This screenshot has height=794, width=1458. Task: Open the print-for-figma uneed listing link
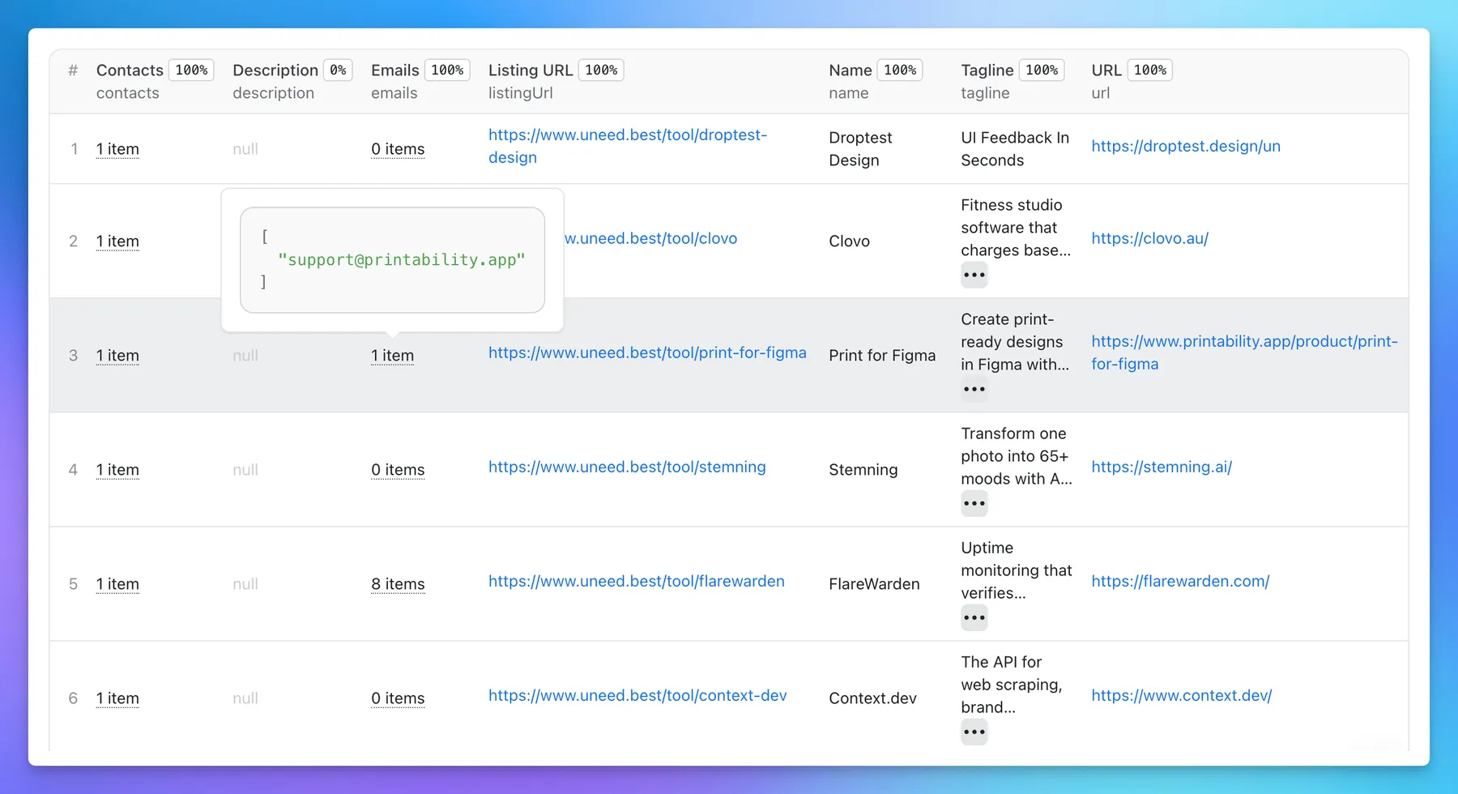[x=646, y=352]
